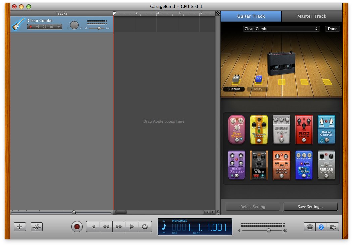
Task: Click the empty fourth pedal slot on stage
Action: pos(305,82)
